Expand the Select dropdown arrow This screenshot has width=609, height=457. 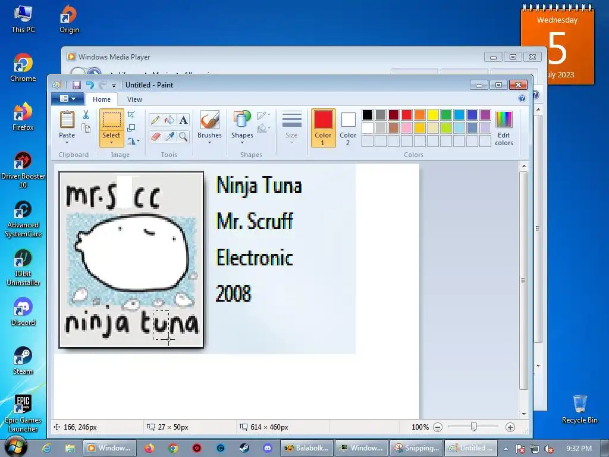(x=111, y=143)
